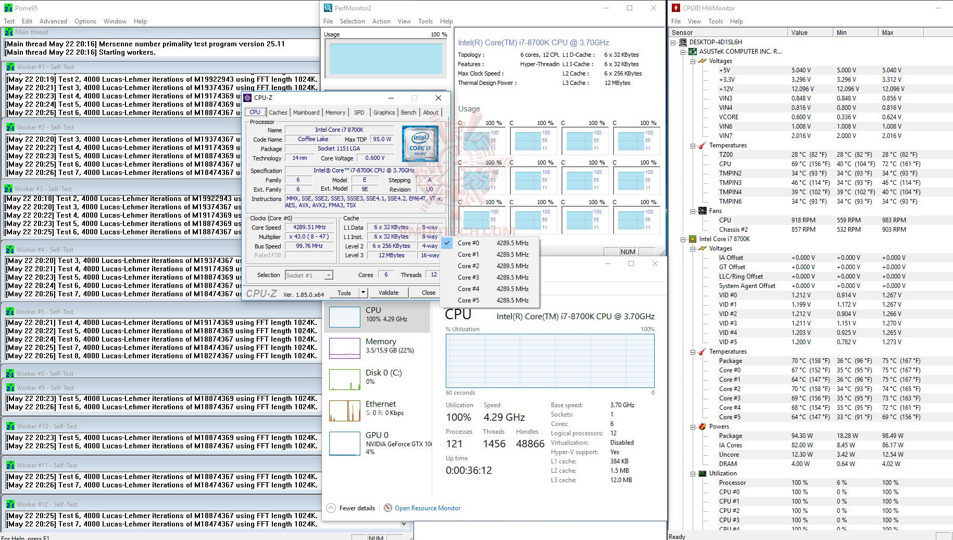Click the Intel Core i7 logo in CPU-Z
The image size is (953, 540).
tap(420, 143)
